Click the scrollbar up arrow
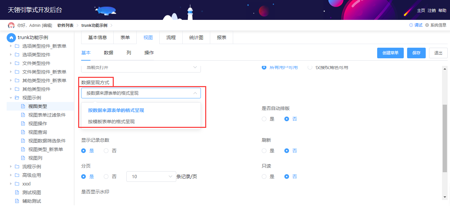This screenshot has height=206, width=450. click(445, 69)
